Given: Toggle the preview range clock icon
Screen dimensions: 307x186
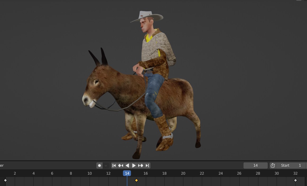Looking at the screenshot, I should (x=273, y=165).
